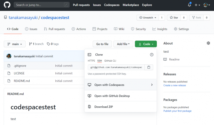Image resolution: width=214 pixels, height=125 pixels.
Task: Open repository About settings gear
Action: 208,43
